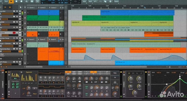The width and height of the screenshot is (187, 101).
Task: Mute the Hats track
Action: coord(20,27)
